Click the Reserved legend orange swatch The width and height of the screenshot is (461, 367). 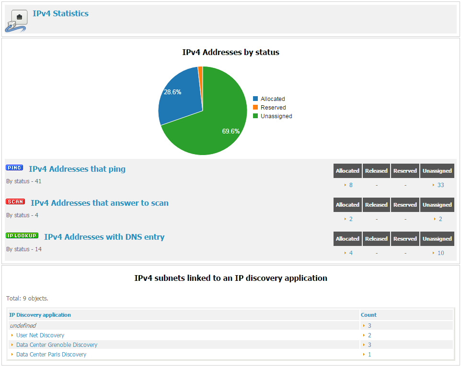(255, 108)
